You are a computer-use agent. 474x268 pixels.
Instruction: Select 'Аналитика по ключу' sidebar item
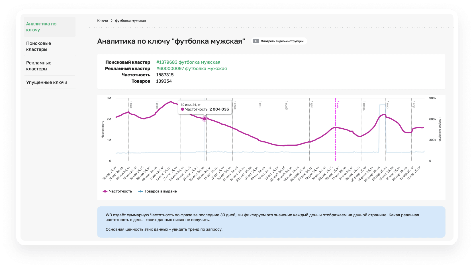pos(41,27)
